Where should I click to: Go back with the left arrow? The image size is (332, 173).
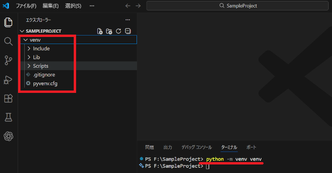pos(127,6)
